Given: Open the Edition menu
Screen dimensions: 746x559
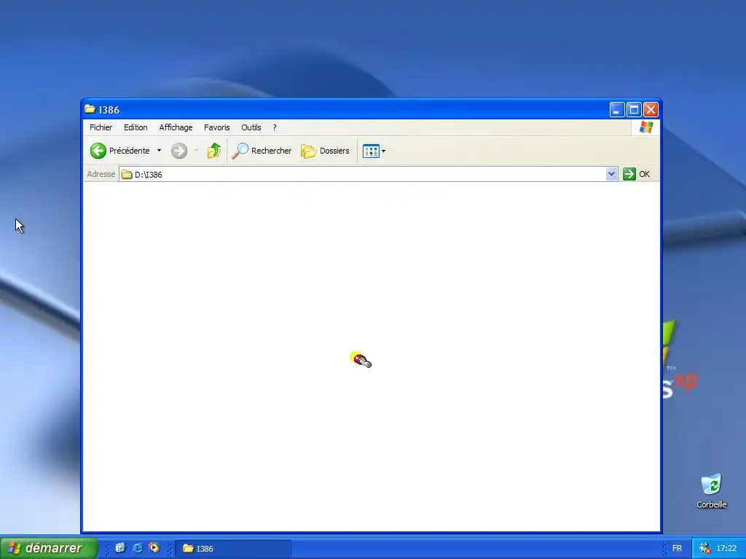Looking at the screenshot, I should [x=136, y=127].
